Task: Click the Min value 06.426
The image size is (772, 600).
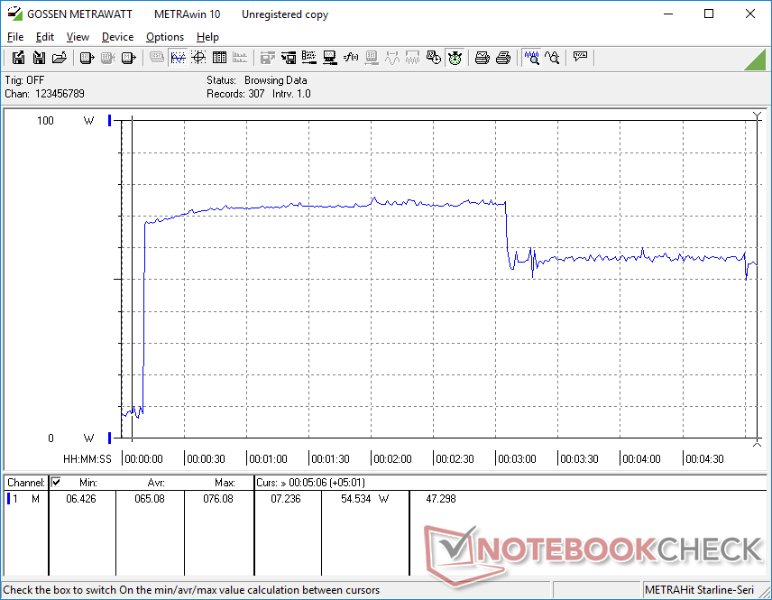Action: [81, 499]
